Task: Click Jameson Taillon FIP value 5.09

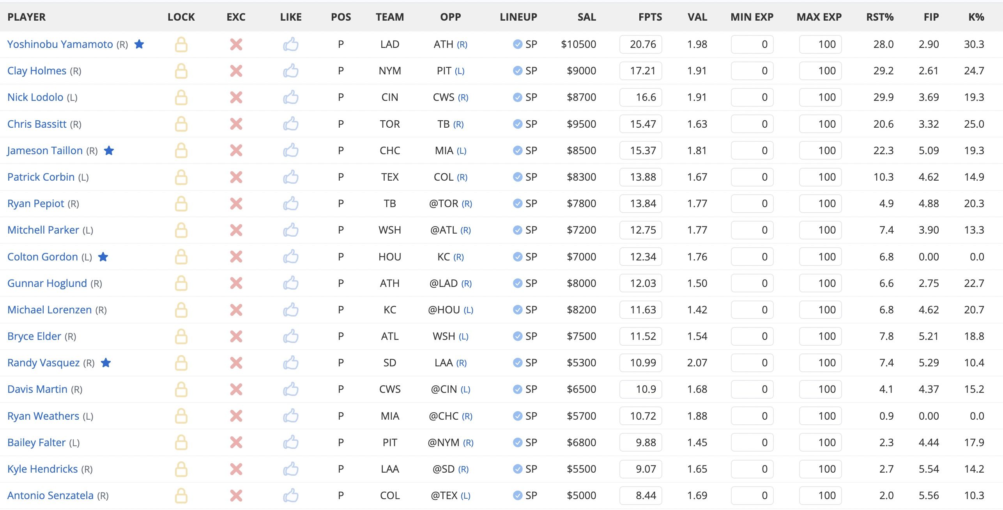Action: [x=929, y=151]
